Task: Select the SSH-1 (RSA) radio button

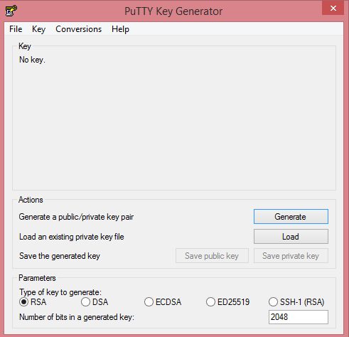Action: (296, 302)
